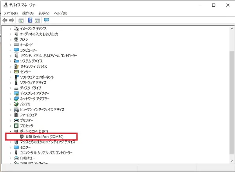Click the scan for hardware changes monitor icon
Image resolution: width=235 pixels, height=172 pixels.
(x=47, y=20)
